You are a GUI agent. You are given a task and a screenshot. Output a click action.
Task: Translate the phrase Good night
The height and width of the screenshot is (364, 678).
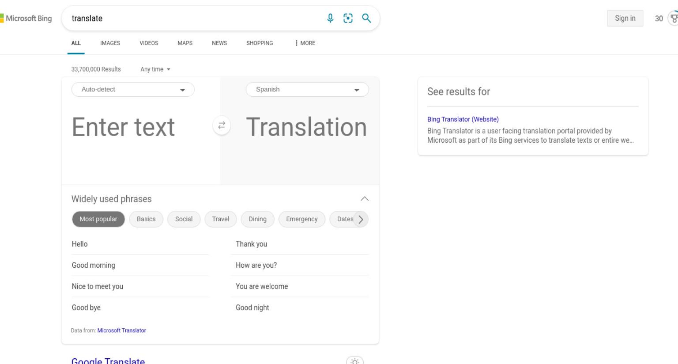click(300, 308)
